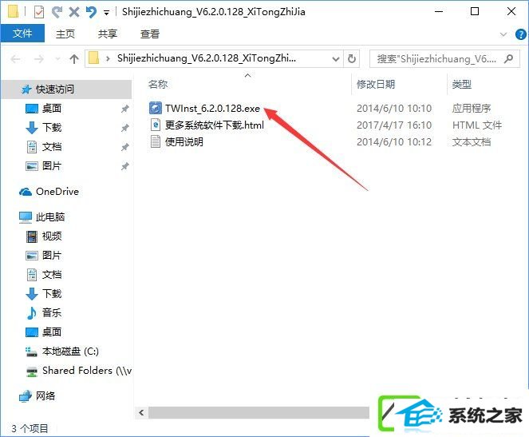Sort by the 类型 column header
Image resolution: width=529 pixels, height=437 pixels.
(461, 84)
